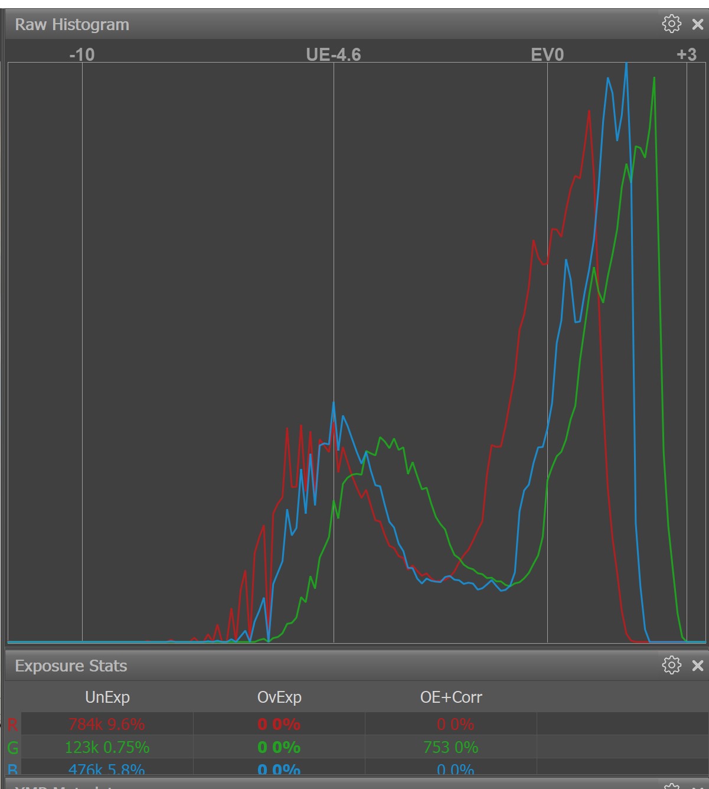Viewport: 709px width, 789px height.
Task: Click the blue channel 476k 5.8% cell
Action: click(107, 770)
